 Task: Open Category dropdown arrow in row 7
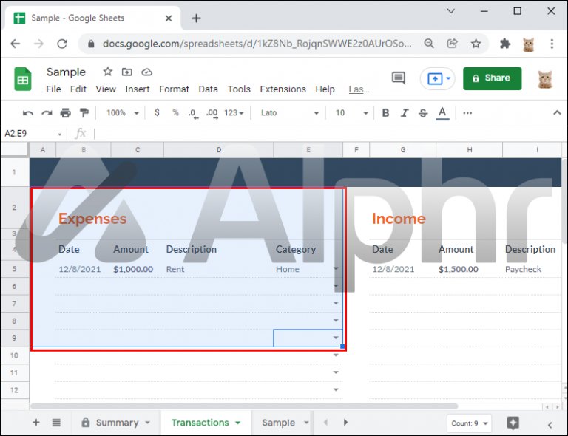point(336,303)
